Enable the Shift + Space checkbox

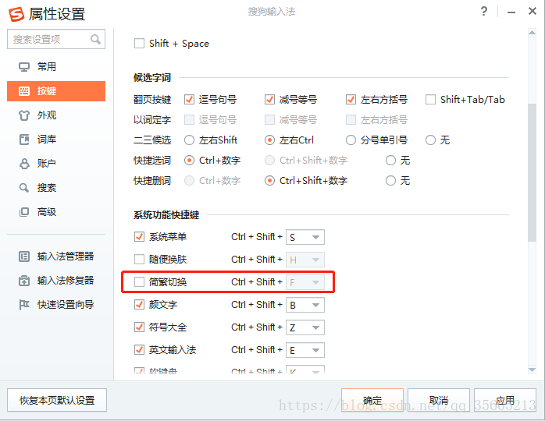140,44
